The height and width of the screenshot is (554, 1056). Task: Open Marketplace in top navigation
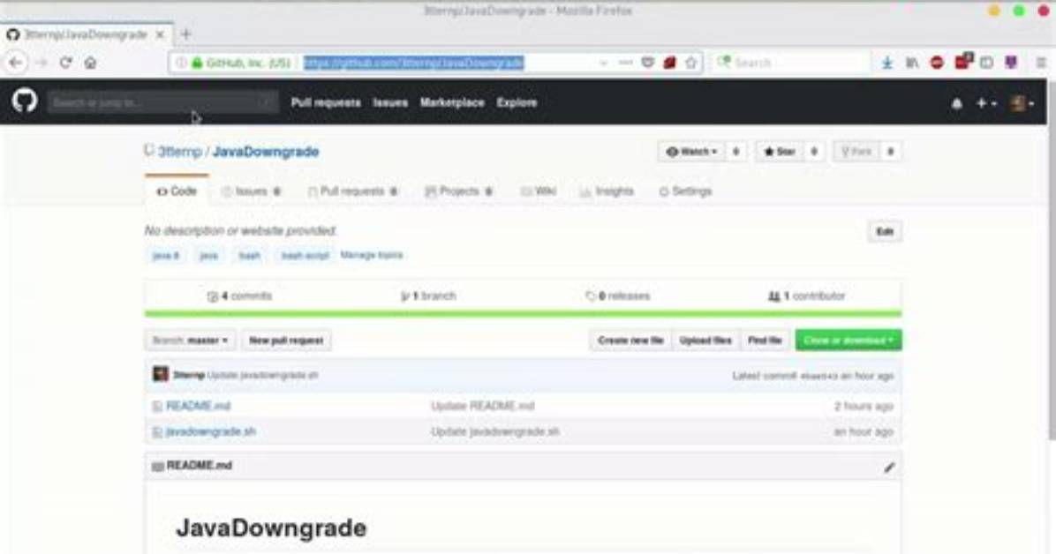coord(452,102)
